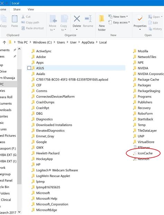Click the Cut scissors icon

(x=23, y=17)
